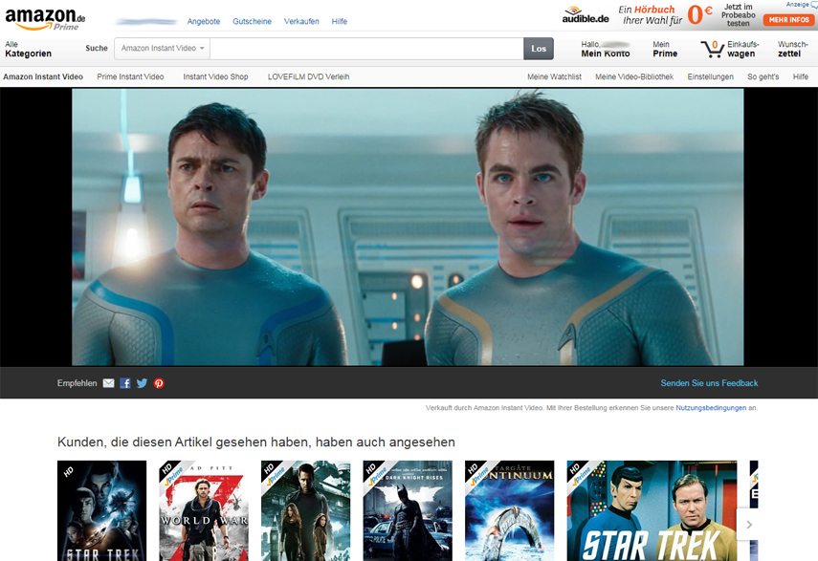This screenshot has height=561, width=818.
Task: Open Mein Prime menu
Action: tap(665, 49)
